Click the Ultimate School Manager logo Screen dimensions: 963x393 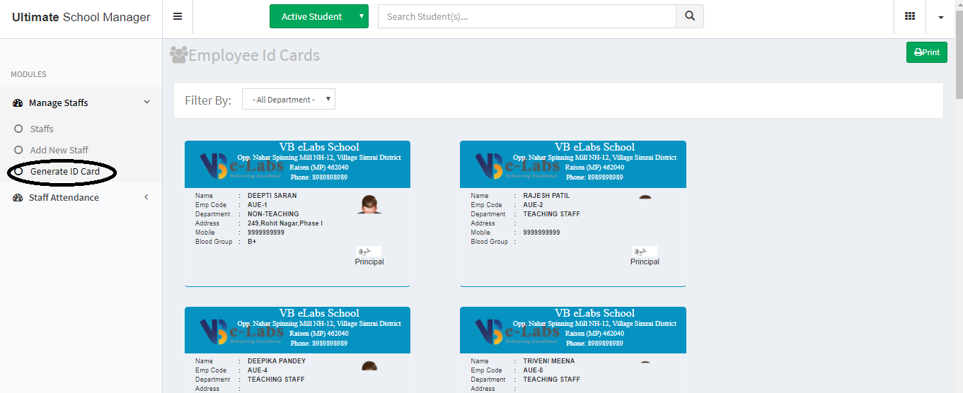click(81, 17)
